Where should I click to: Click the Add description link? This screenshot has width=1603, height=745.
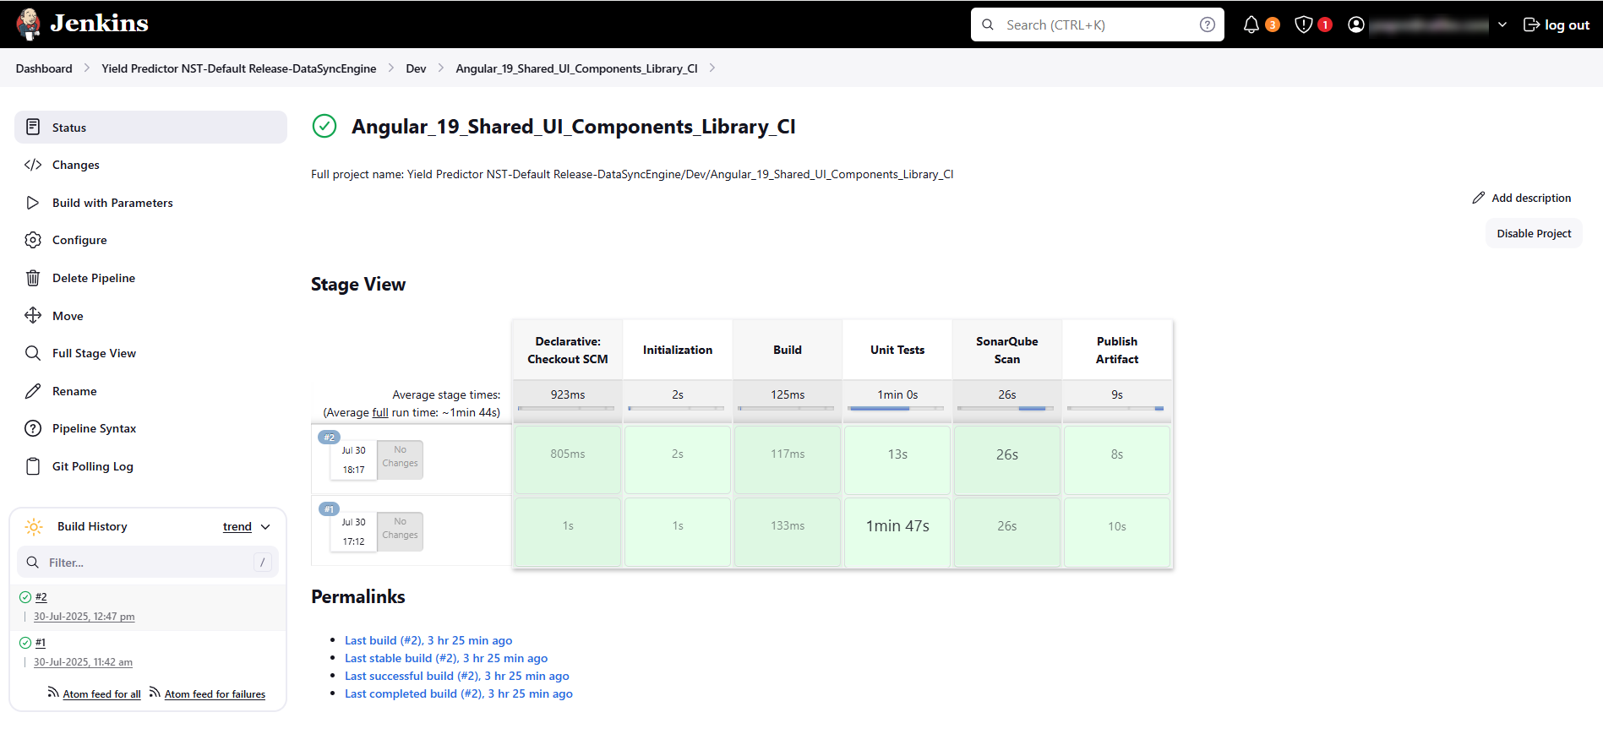pos(1522,198)
